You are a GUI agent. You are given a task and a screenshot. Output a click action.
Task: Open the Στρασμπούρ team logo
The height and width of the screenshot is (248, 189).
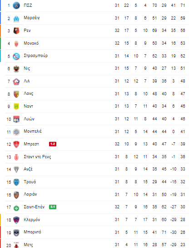(x=16, y=57)
